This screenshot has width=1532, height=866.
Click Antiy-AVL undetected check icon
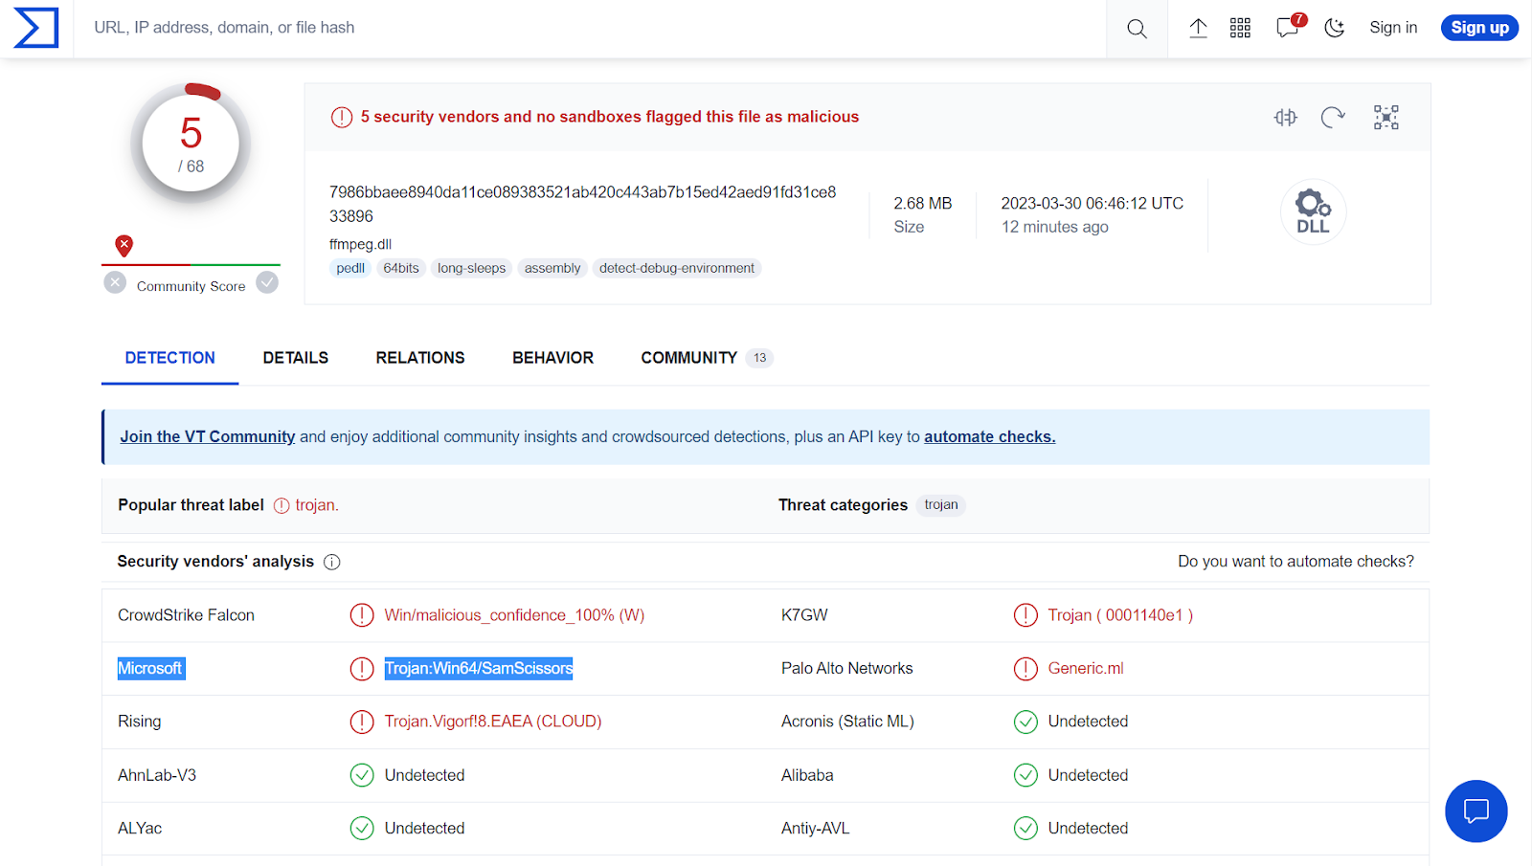pyautogui.click(x=1025, y=828)
